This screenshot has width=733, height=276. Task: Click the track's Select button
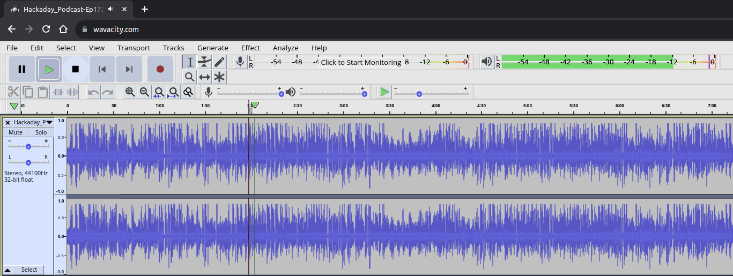tap(29, 270)
